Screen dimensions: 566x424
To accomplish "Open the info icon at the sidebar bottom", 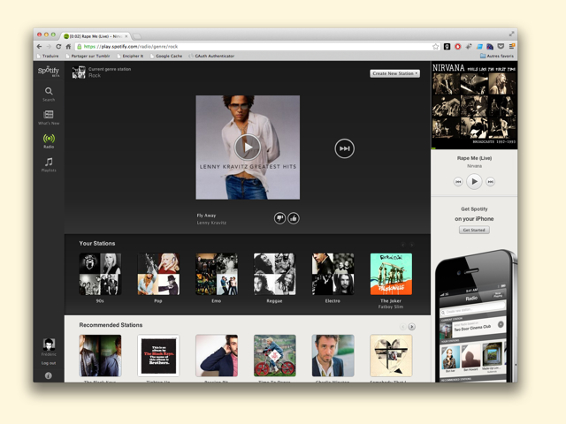I will [x=49, y=375].
